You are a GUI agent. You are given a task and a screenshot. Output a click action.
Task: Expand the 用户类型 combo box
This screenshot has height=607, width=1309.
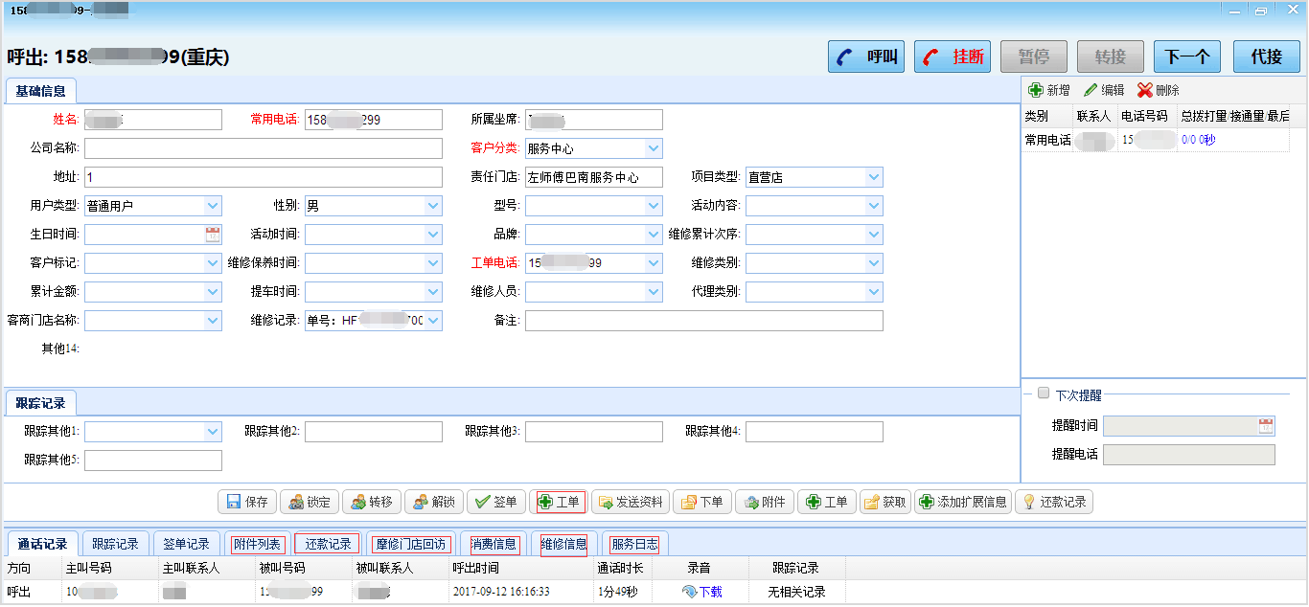212,206
